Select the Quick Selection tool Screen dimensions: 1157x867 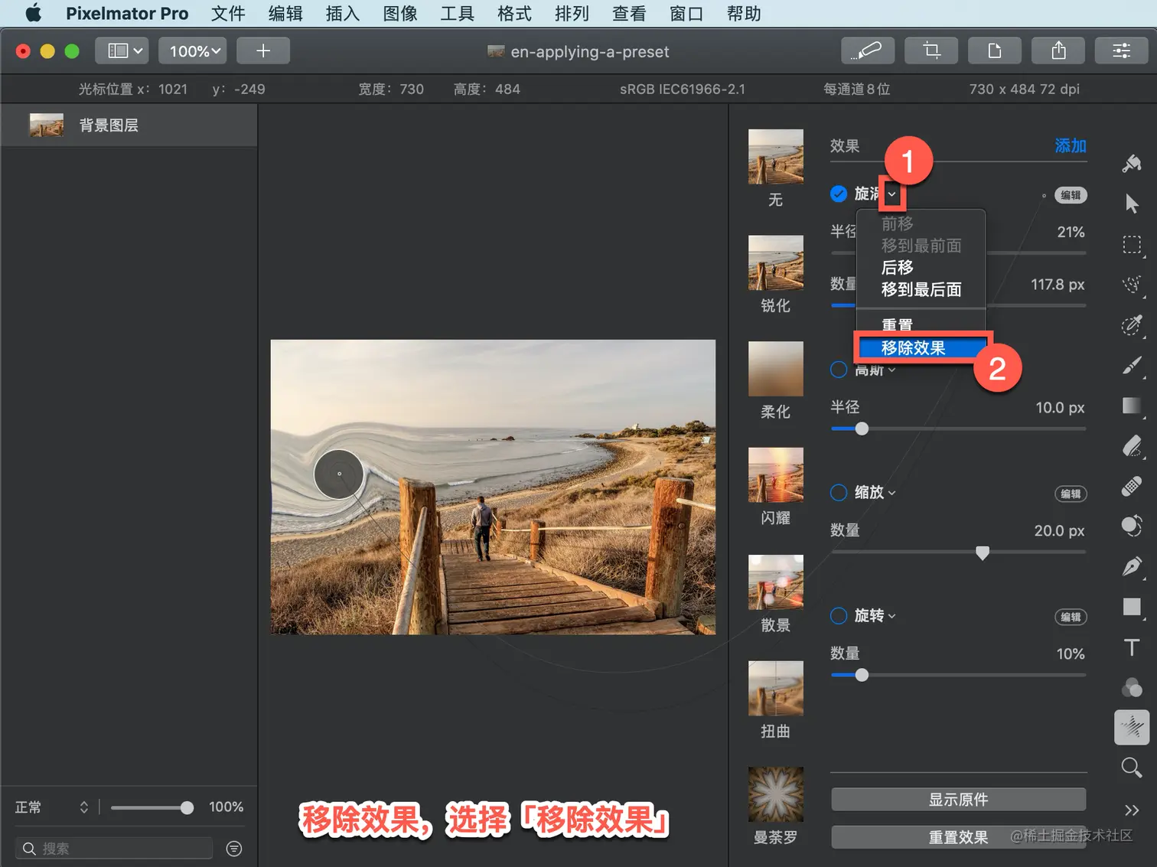pos(1132,285)
